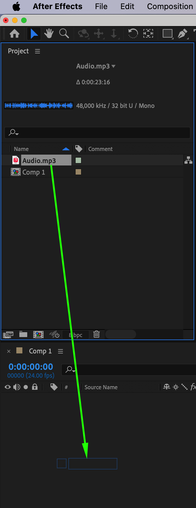Open the Project panel menu

(38, 51)
